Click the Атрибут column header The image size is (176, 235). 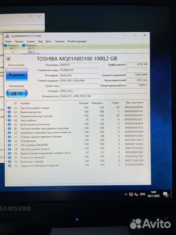coord(25,103)
